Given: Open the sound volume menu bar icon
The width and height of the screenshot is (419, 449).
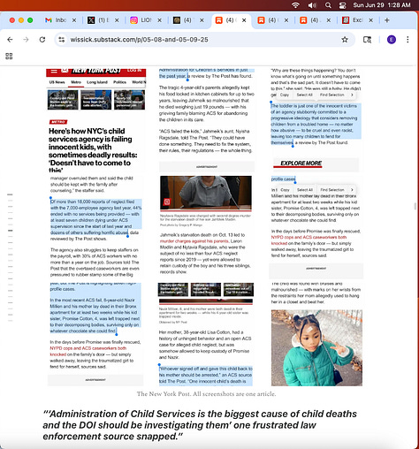Looking at the screenshot, I should click(x=312, y=5).
